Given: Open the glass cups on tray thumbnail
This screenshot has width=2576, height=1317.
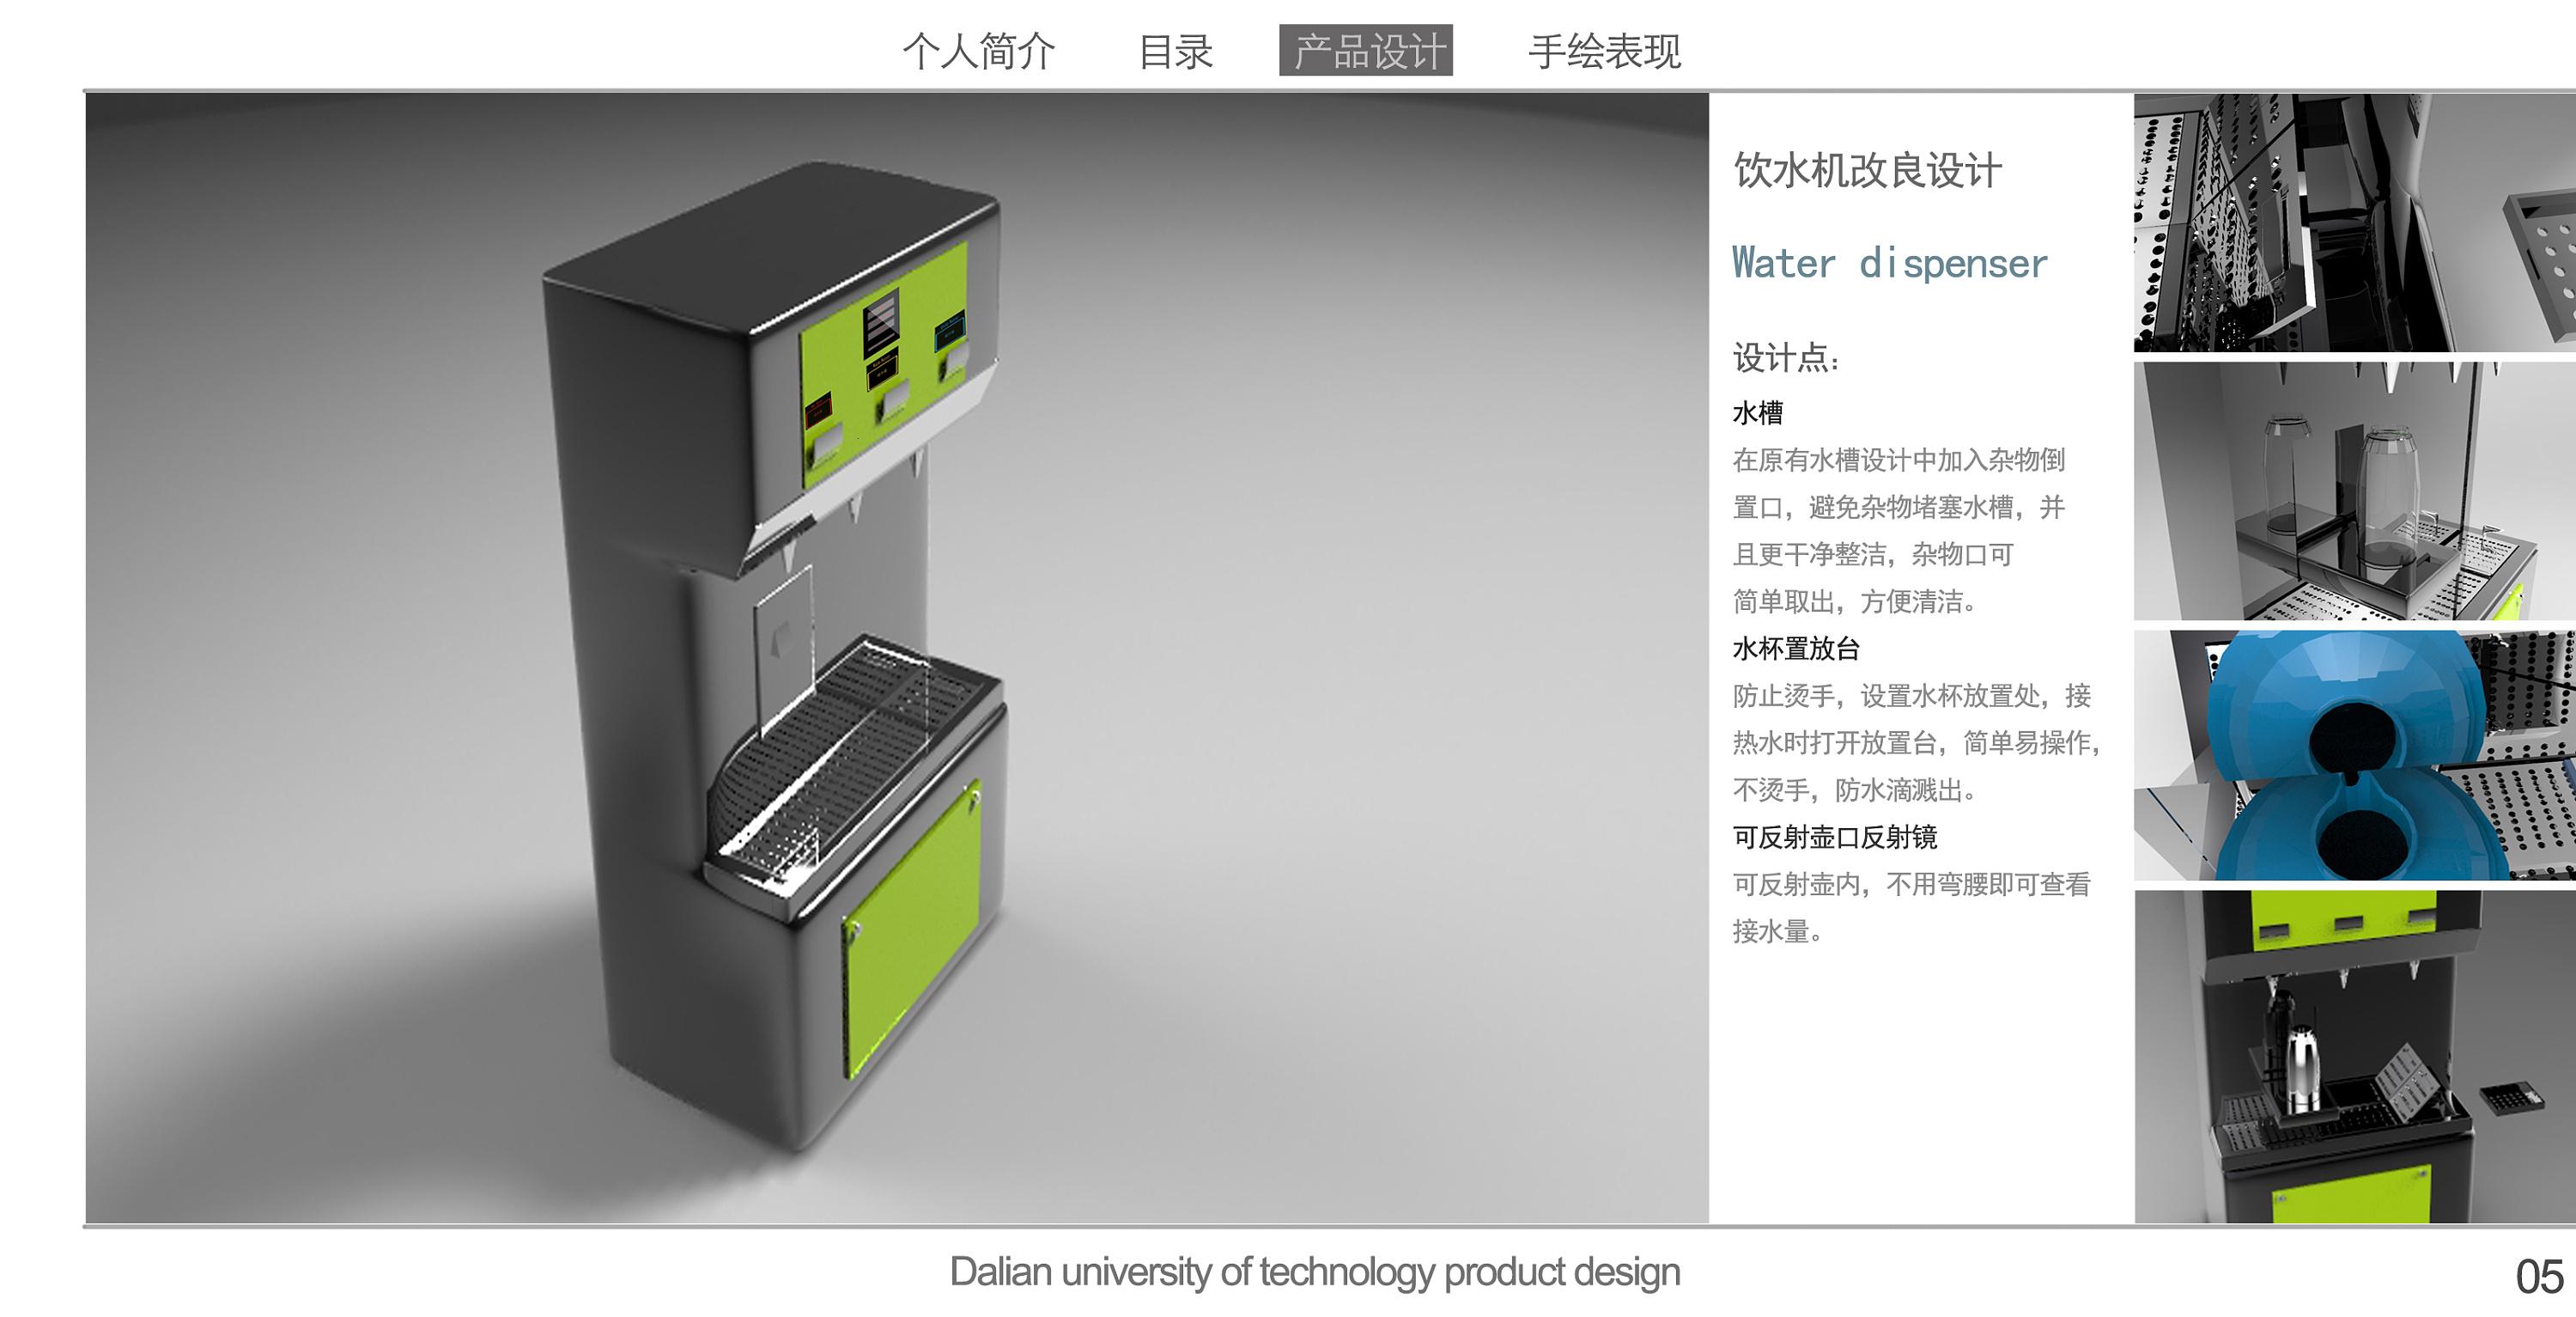Looking at the screenshot, I should 2355,491.
